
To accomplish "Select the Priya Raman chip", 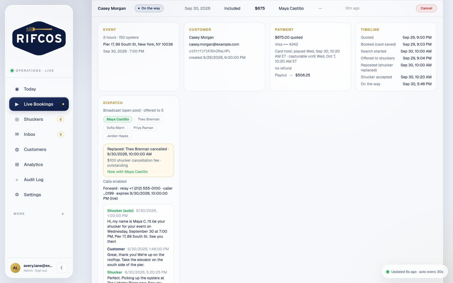I will pos(143,128).
